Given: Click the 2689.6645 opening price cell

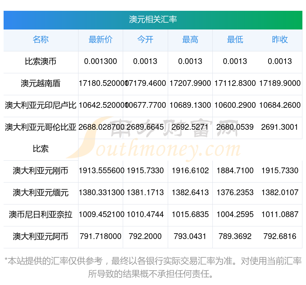Looking at the screenshot, I should tap(145, 127).
